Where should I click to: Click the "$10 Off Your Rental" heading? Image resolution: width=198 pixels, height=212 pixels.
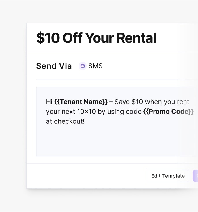point(96,38)
